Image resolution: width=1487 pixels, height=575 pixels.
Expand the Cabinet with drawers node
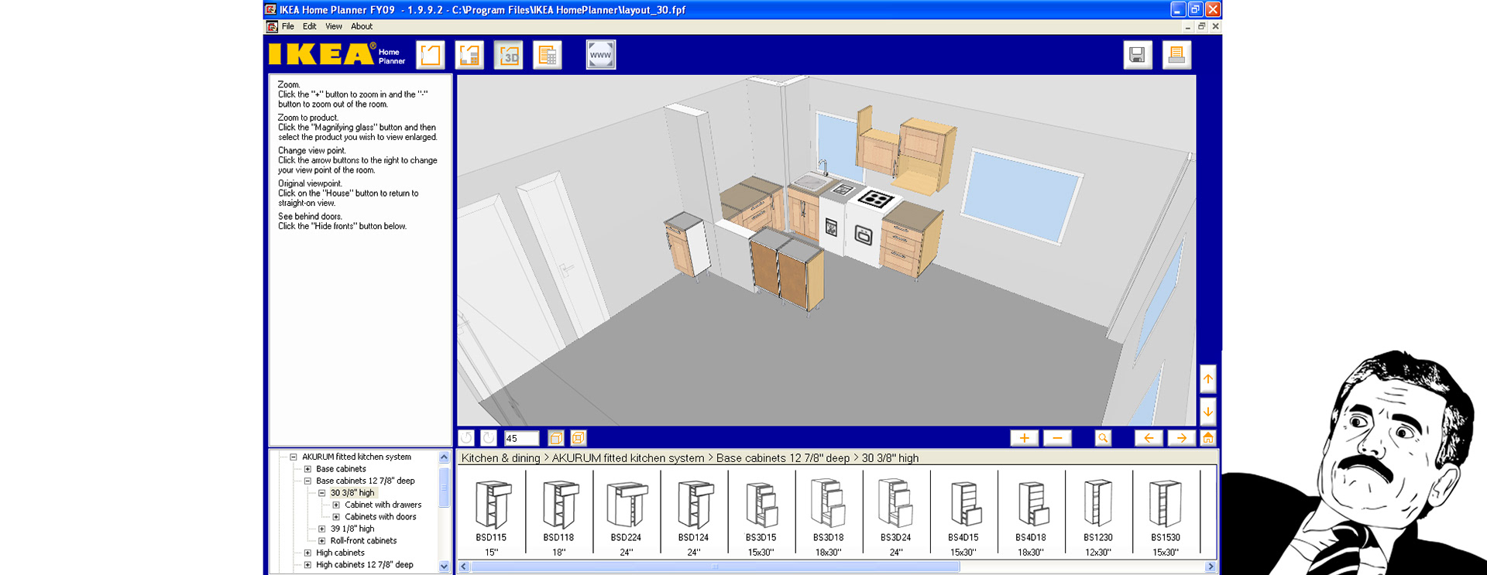[336, 505]
